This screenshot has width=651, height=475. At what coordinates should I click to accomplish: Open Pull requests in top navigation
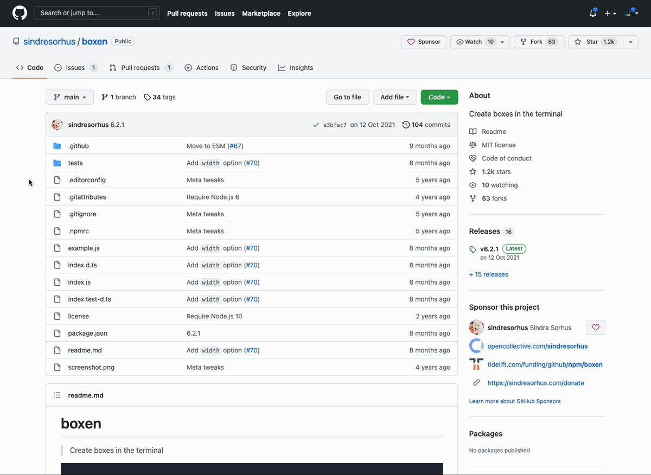click(x=187, y=13)
